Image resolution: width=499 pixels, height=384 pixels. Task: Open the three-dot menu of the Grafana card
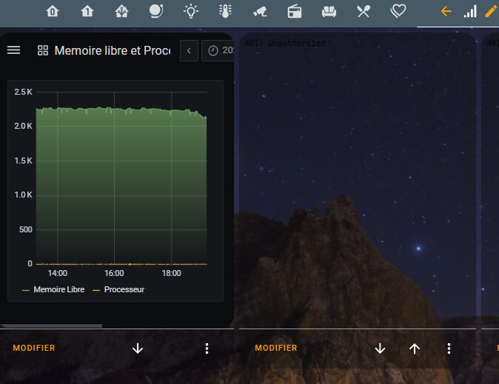(x=207, y=348)
